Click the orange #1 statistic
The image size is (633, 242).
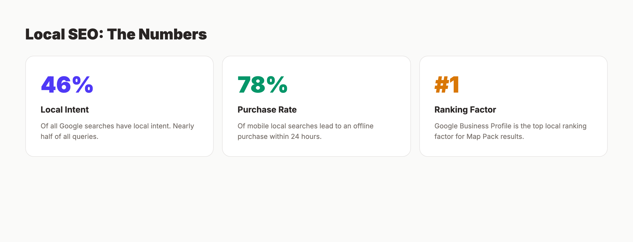[447, 85]
